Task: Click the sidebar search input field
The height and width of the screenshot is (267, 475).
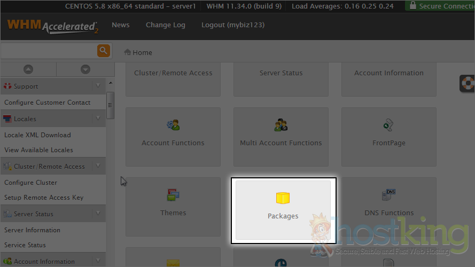Action: [48, 51]
